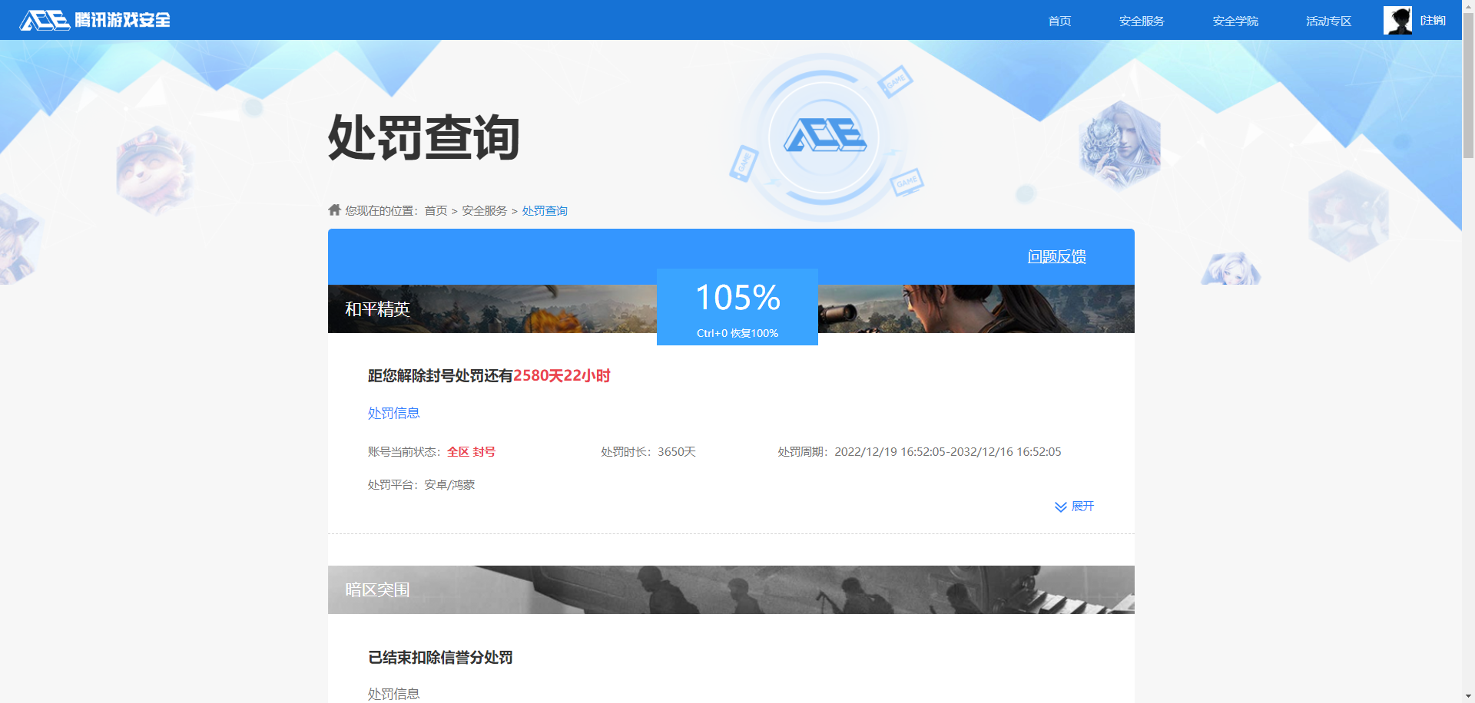Click 安全服务 in the breadcrumb trail
This screenshot has width=1475, height=703.
pos(483,210)
